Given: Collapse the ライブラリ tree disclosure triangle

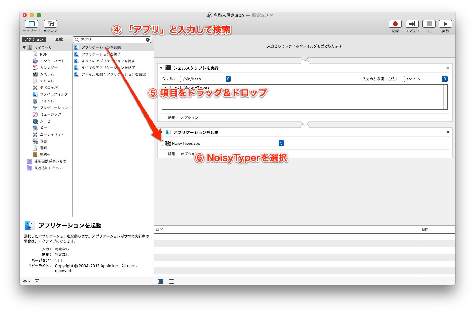Looking at the screenshot, I should coord(24,48).
